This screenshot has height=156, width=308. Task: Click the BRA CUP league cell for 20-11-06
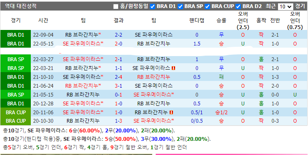(x=16, y=113)
